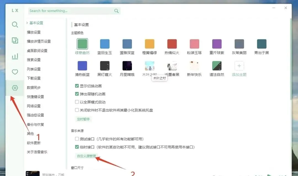Go to 其他 section
298x176 pixels.
(30, 134)
